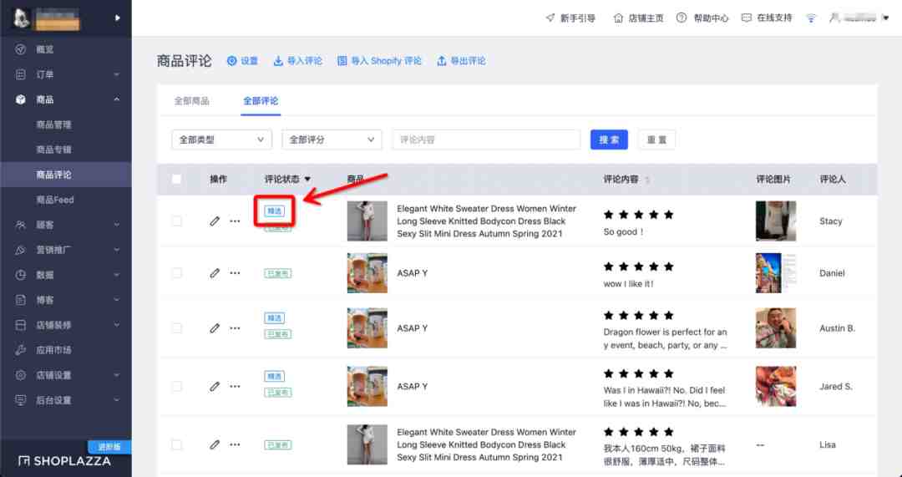Open Daniel's review image thumbnail
The height and width of the screenshot is (477, 902).
tap(775, 273)
